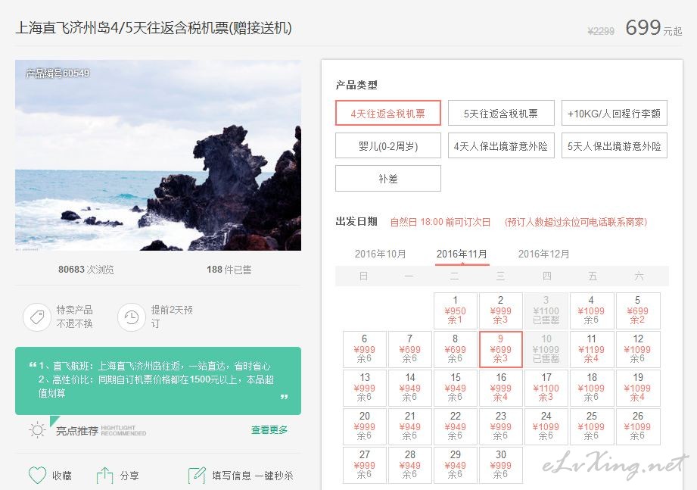
Task: Select 4天往返含税机票 product type
Action: pos(388,114)
